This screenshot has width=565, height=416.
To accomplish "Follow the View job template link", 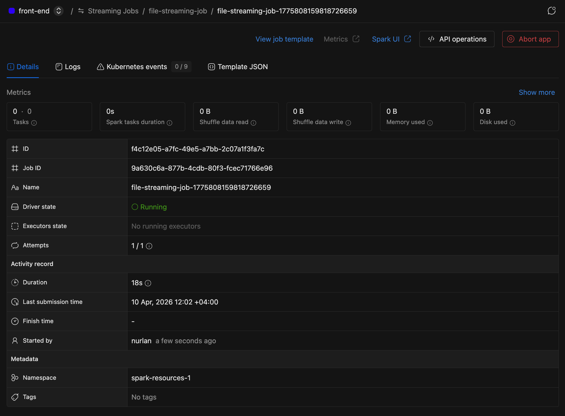I will pos(284,39).
